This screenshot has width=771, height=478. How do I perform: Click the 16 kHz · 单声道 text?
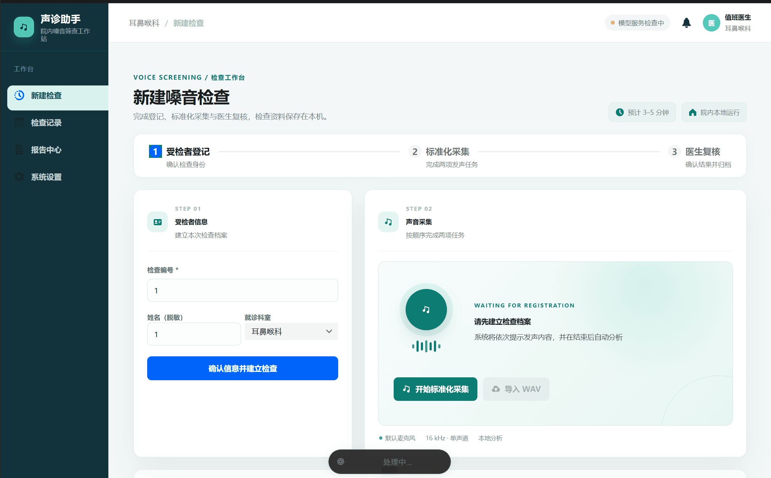(447, 438)
